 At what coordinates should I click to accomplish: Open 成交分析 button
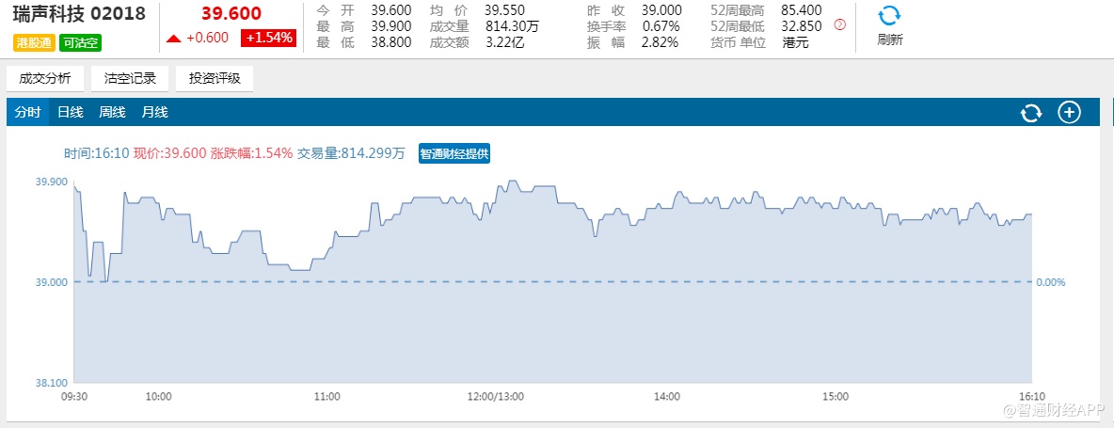coord(45,78)
